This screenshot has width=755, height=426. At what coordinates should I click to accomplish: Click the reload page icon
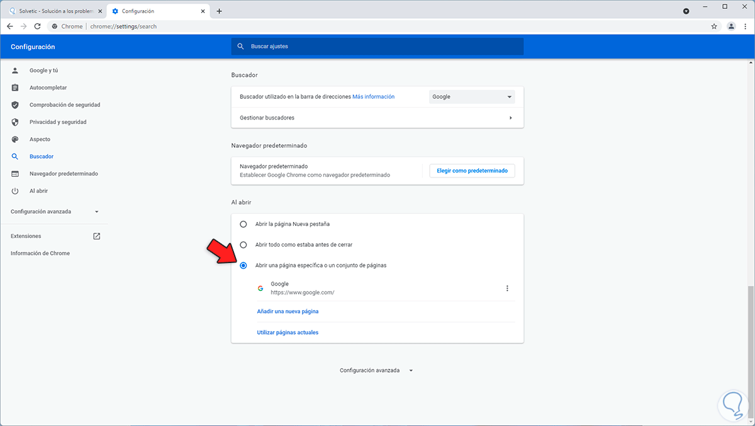point(37,26)
